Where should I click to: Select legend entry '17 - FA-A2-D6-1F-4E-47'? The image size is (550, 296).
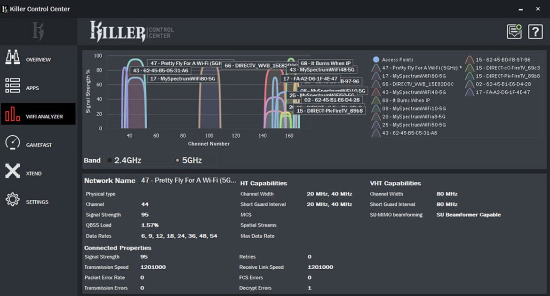point(502,93)
